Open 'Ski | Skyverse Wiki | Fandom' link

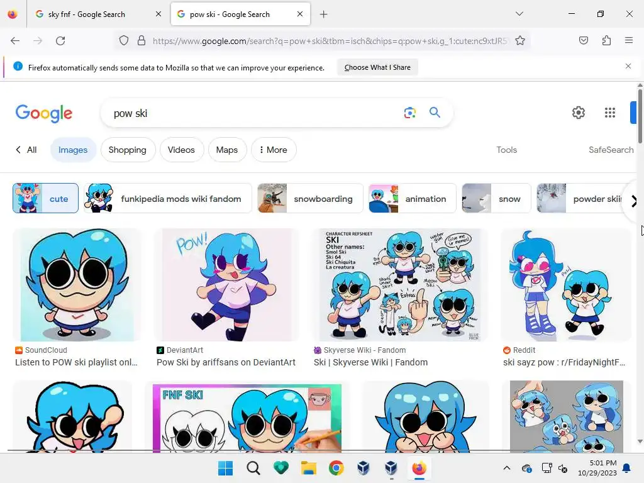coord(371,362)
